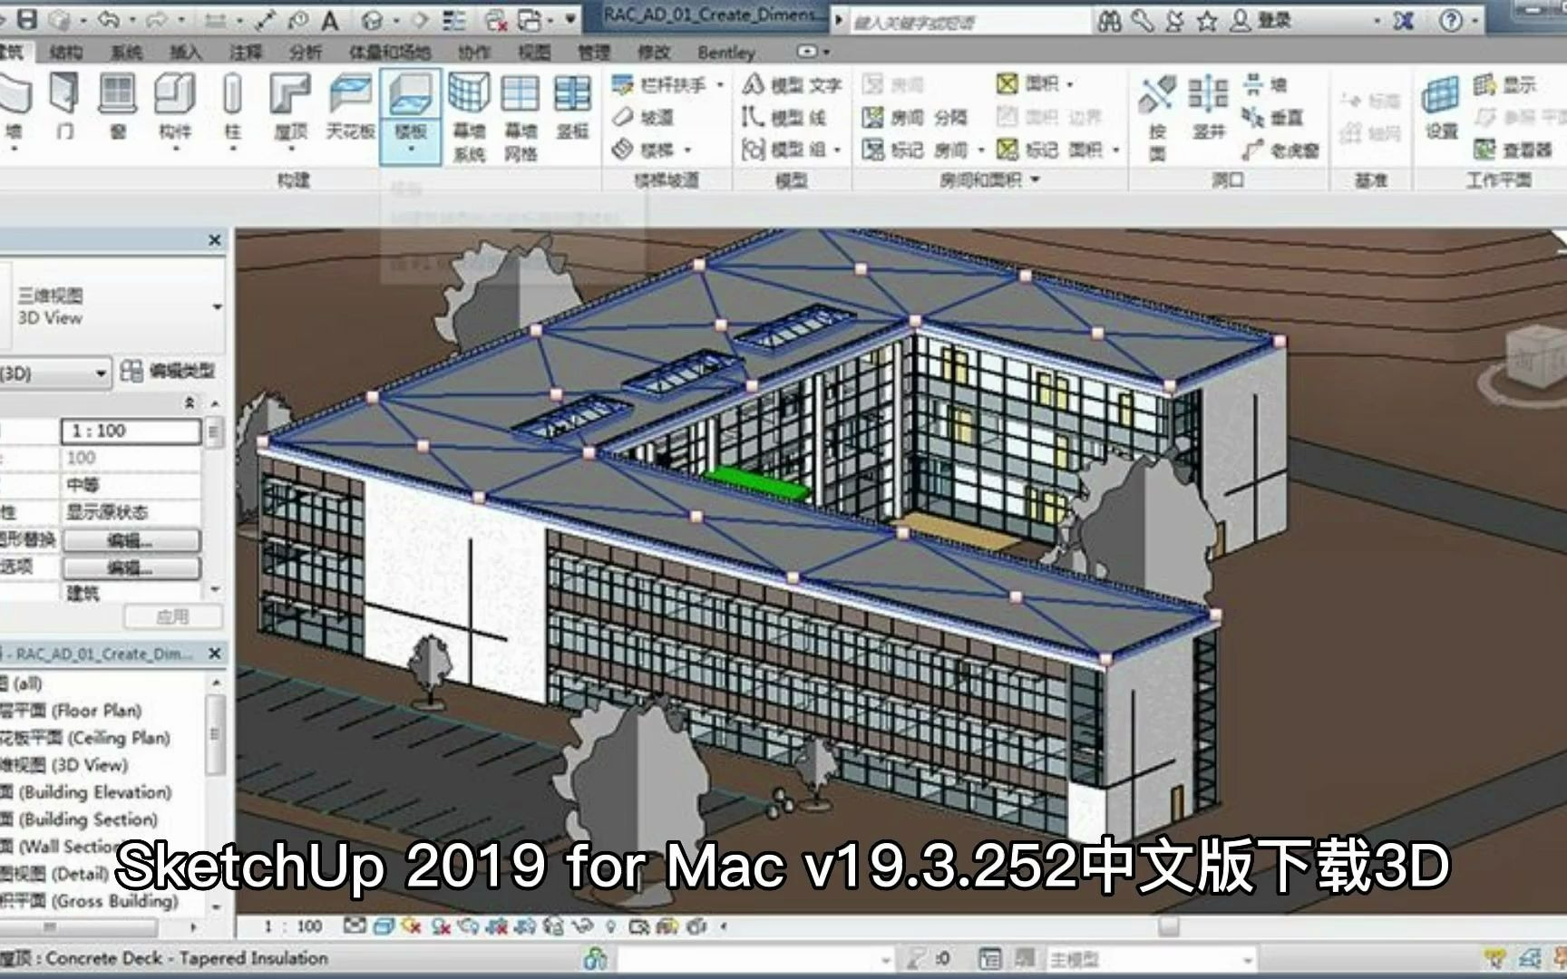The image size is (1567, 979).
Task: Open the Bentley ribbon tab
Action: coord(725,53)
